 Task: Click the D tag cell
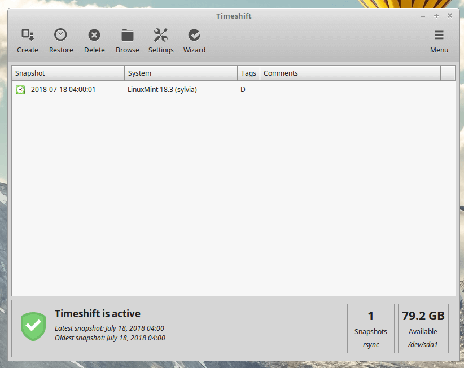pos(243,90)
